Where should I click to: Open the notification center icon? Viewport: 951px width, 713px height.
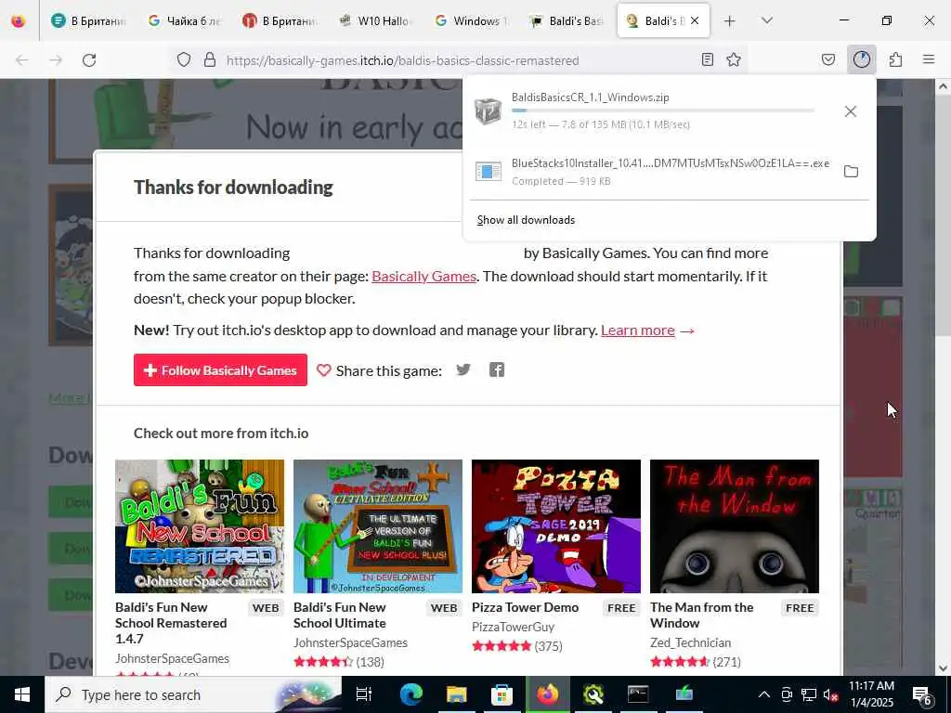pyautogui.click(x=921, y=694)
